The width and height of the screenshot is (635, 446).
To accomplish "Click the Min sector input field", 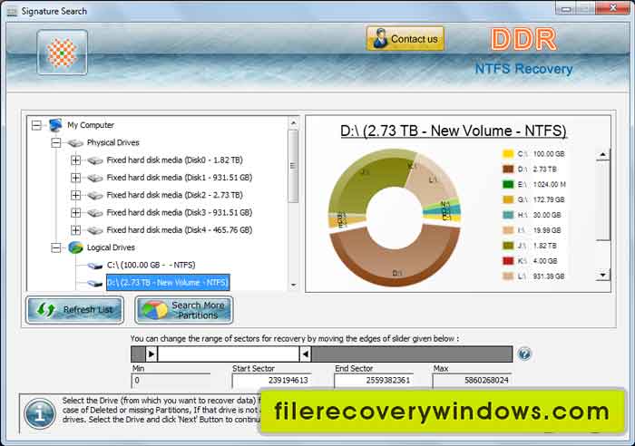I will [171, 381].
